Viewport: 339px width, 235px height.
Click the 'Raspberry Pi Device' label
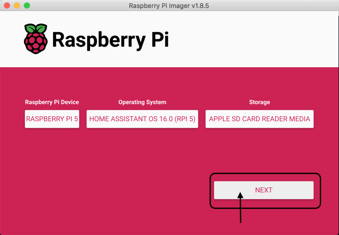[52, 102]
